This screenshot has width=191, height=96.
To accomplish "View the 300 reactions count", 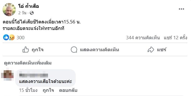I will [20, 37].
